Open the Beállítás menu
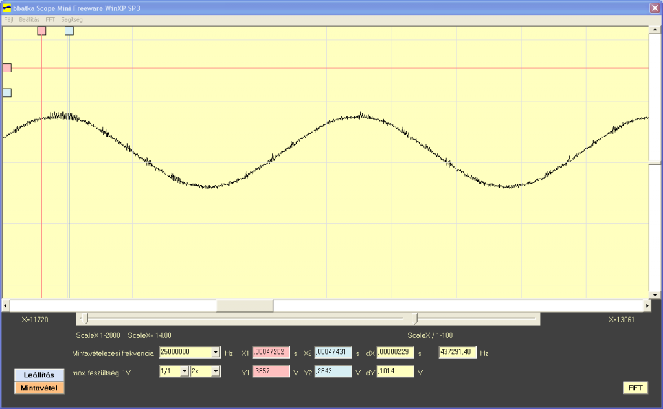Screen dimensions: 663x409 pos(29,20)
